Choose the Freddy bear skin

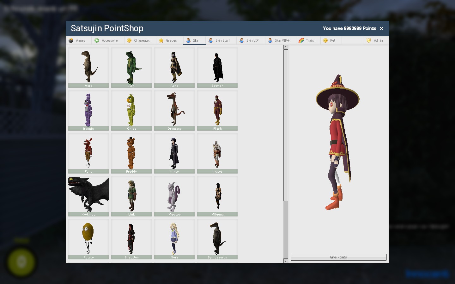click(131, 153)
